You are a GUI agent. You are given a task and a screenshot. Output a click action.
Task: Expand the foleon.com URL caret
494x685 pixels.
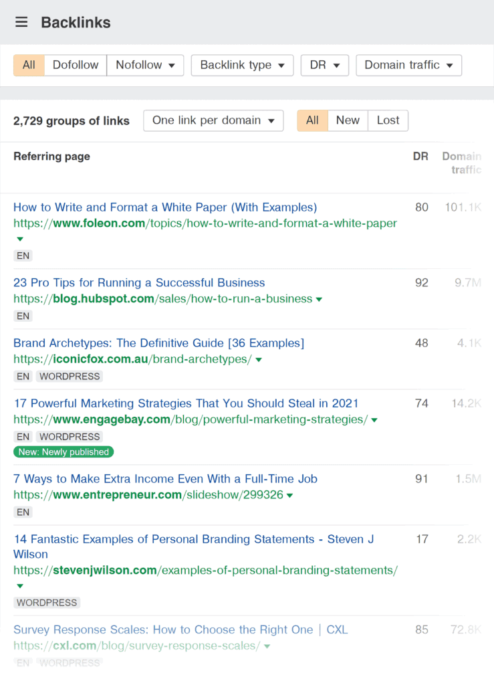[x=19, y=238]
